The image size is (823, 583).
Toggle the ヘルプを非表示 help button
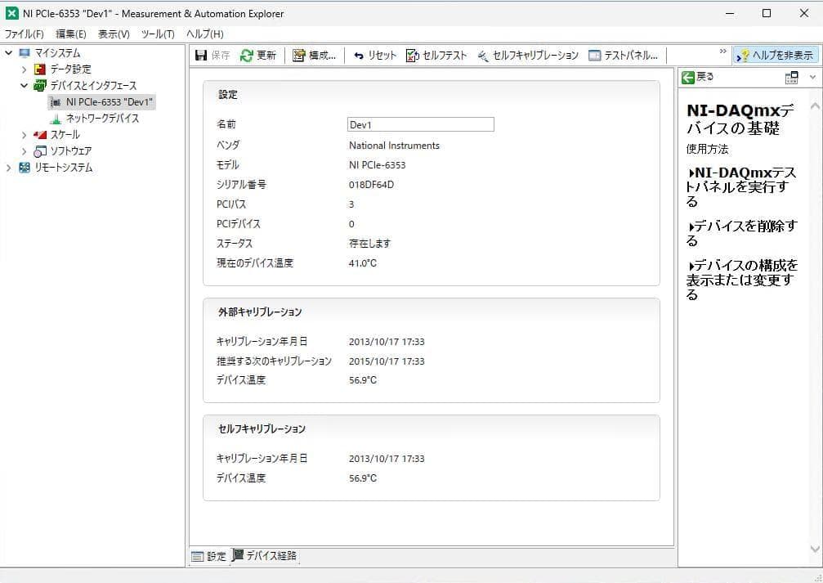(x=776, y=56)
